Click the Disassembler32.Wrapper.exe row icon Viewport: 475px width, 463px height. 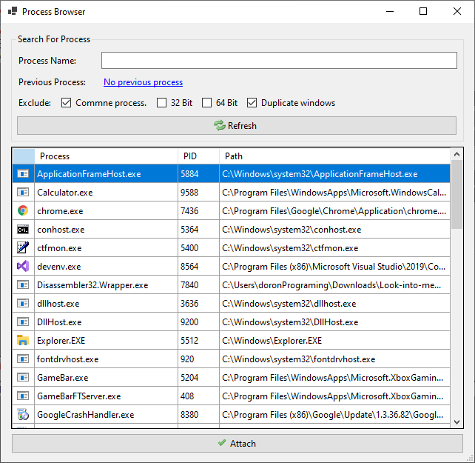pos(23,285)
